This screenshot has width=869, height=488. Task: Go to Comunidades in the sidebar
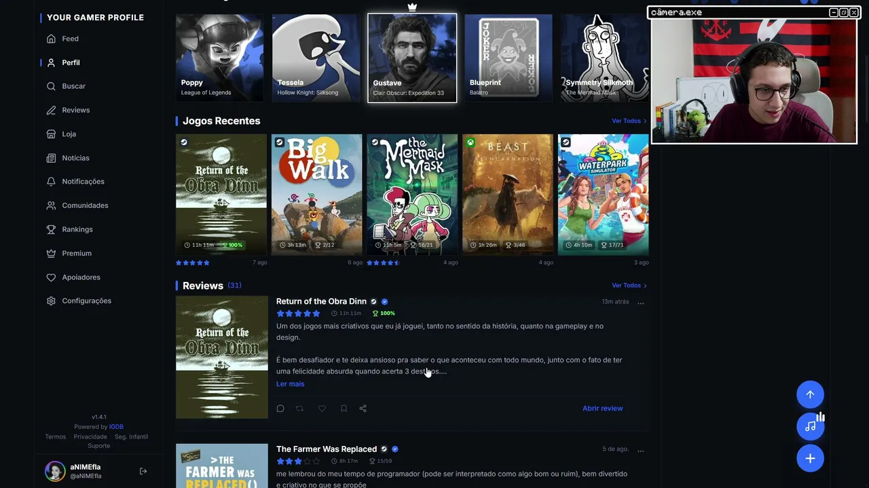tap(77, 205)
